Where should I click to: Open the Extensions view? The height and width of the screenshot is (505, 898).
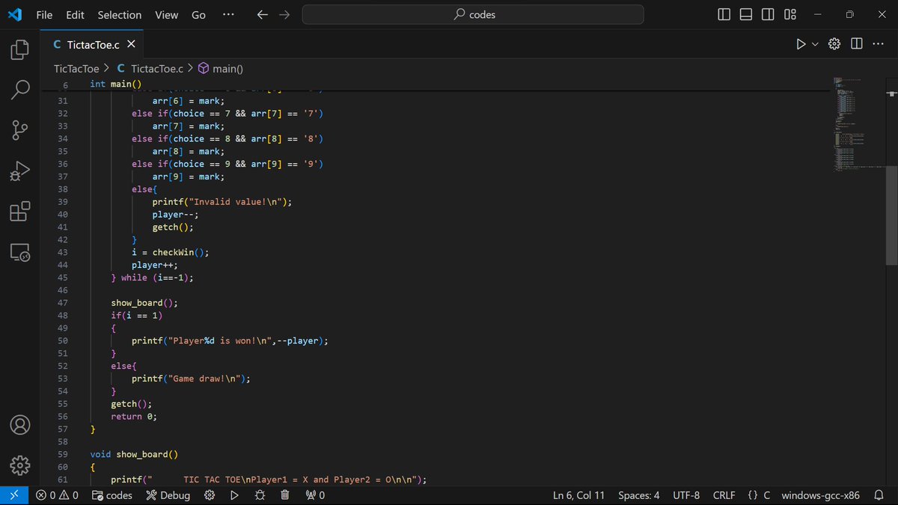click(20, 212)
